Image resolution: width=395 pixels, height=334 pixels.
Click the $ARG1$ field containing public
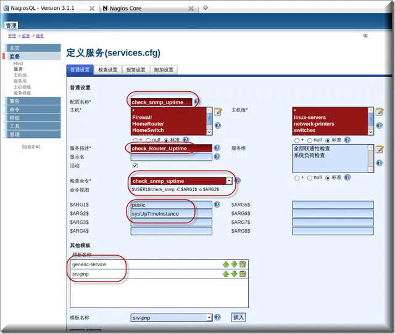(172, 205)
